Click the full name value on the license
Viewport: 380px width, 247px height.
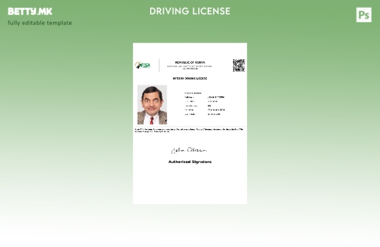click(x=216, y=97)
